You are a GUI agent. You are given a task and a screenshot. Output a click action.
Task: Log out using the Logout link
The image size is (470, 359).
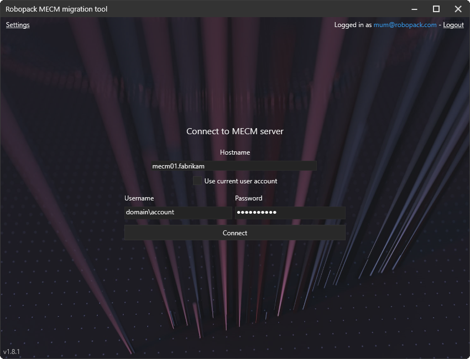pos(453,25)
